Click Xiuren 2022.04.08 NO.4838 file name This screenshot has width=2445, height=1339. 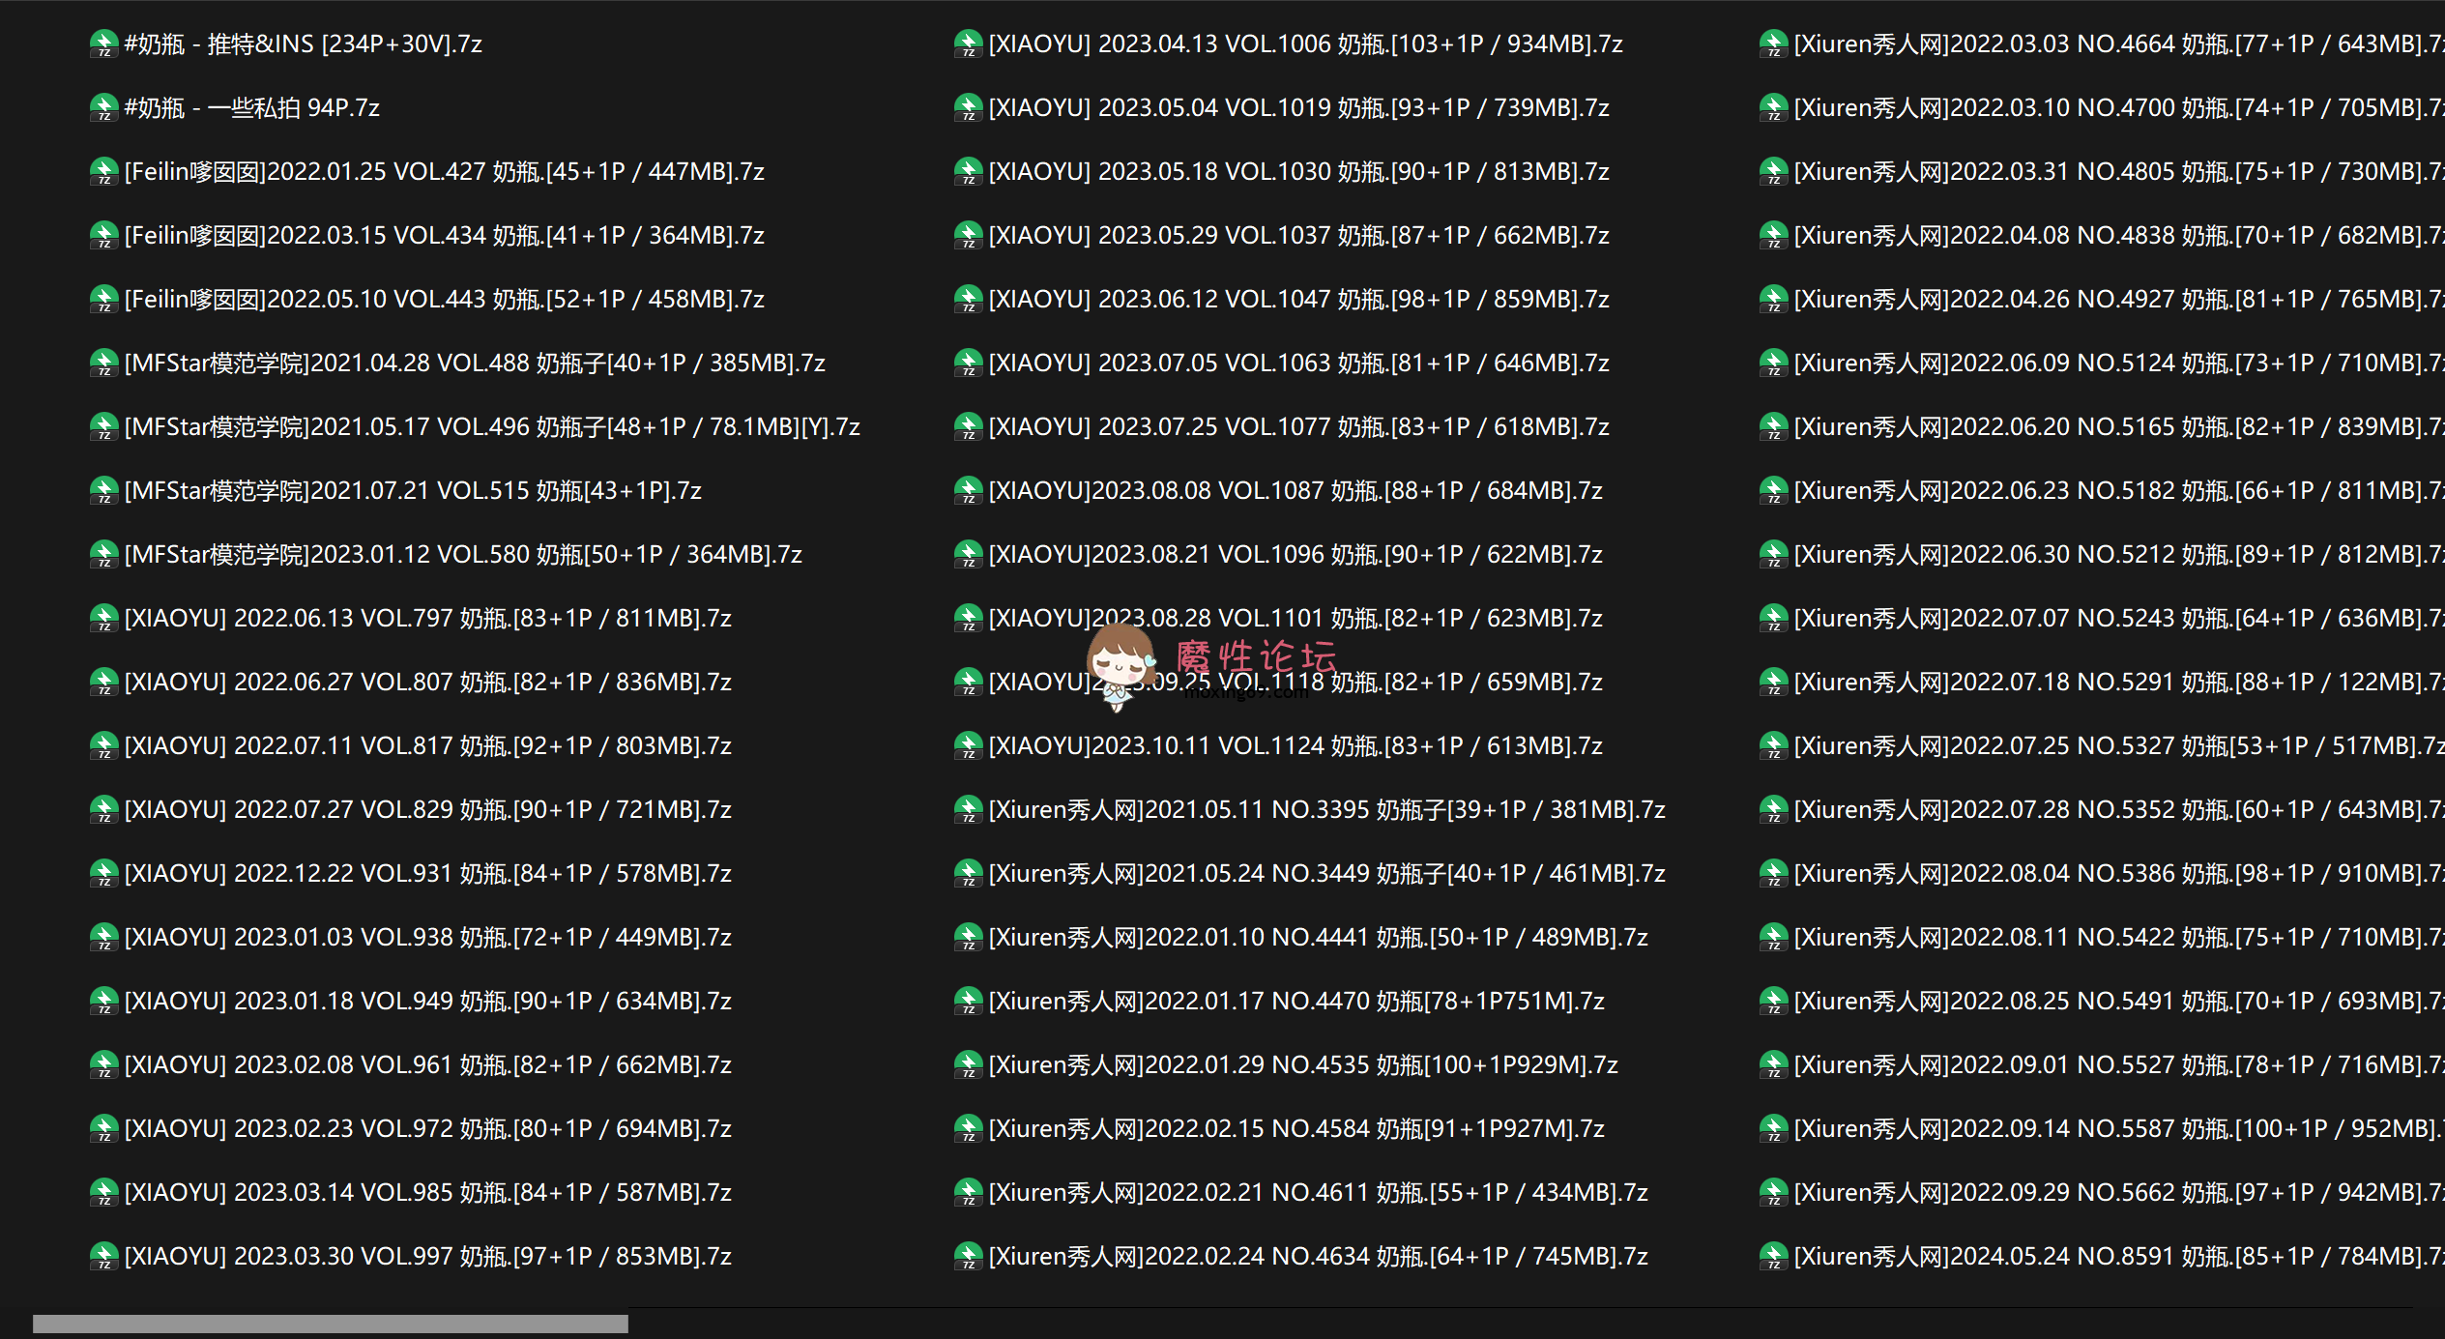click(x=2117, y=236)
